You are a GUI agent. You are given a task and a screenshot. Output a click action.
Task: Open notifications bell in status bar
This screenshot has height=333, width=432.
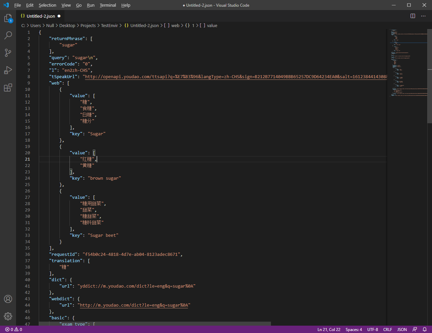point(425,329)
